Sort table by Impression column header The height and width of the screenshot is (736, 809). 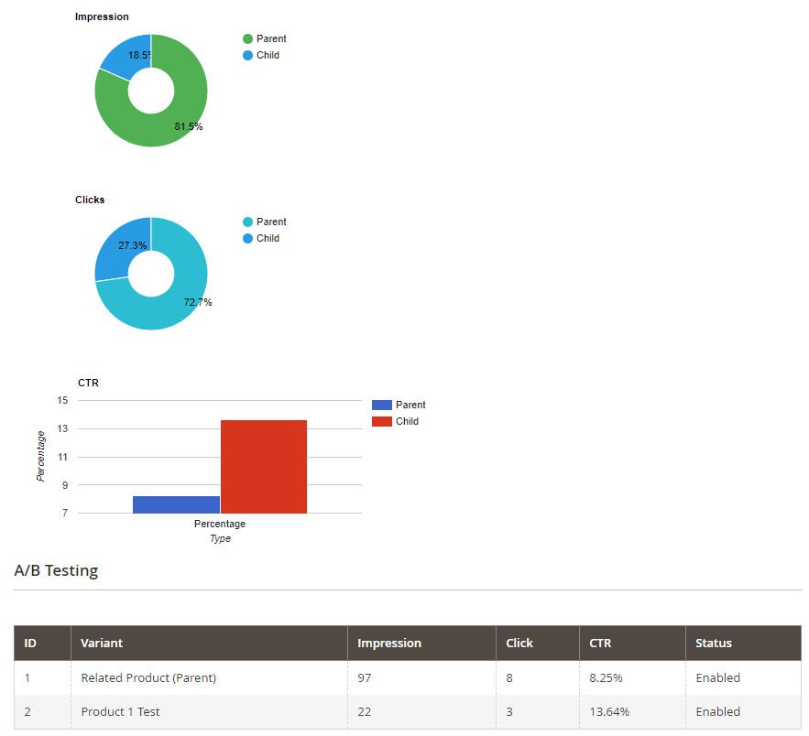click(x=389, y=644)
